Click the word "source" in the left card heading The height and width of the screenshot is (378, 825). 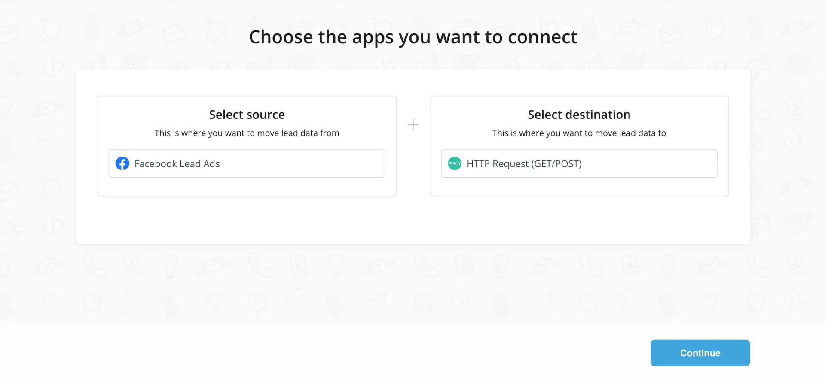click(x=265, y=115)
